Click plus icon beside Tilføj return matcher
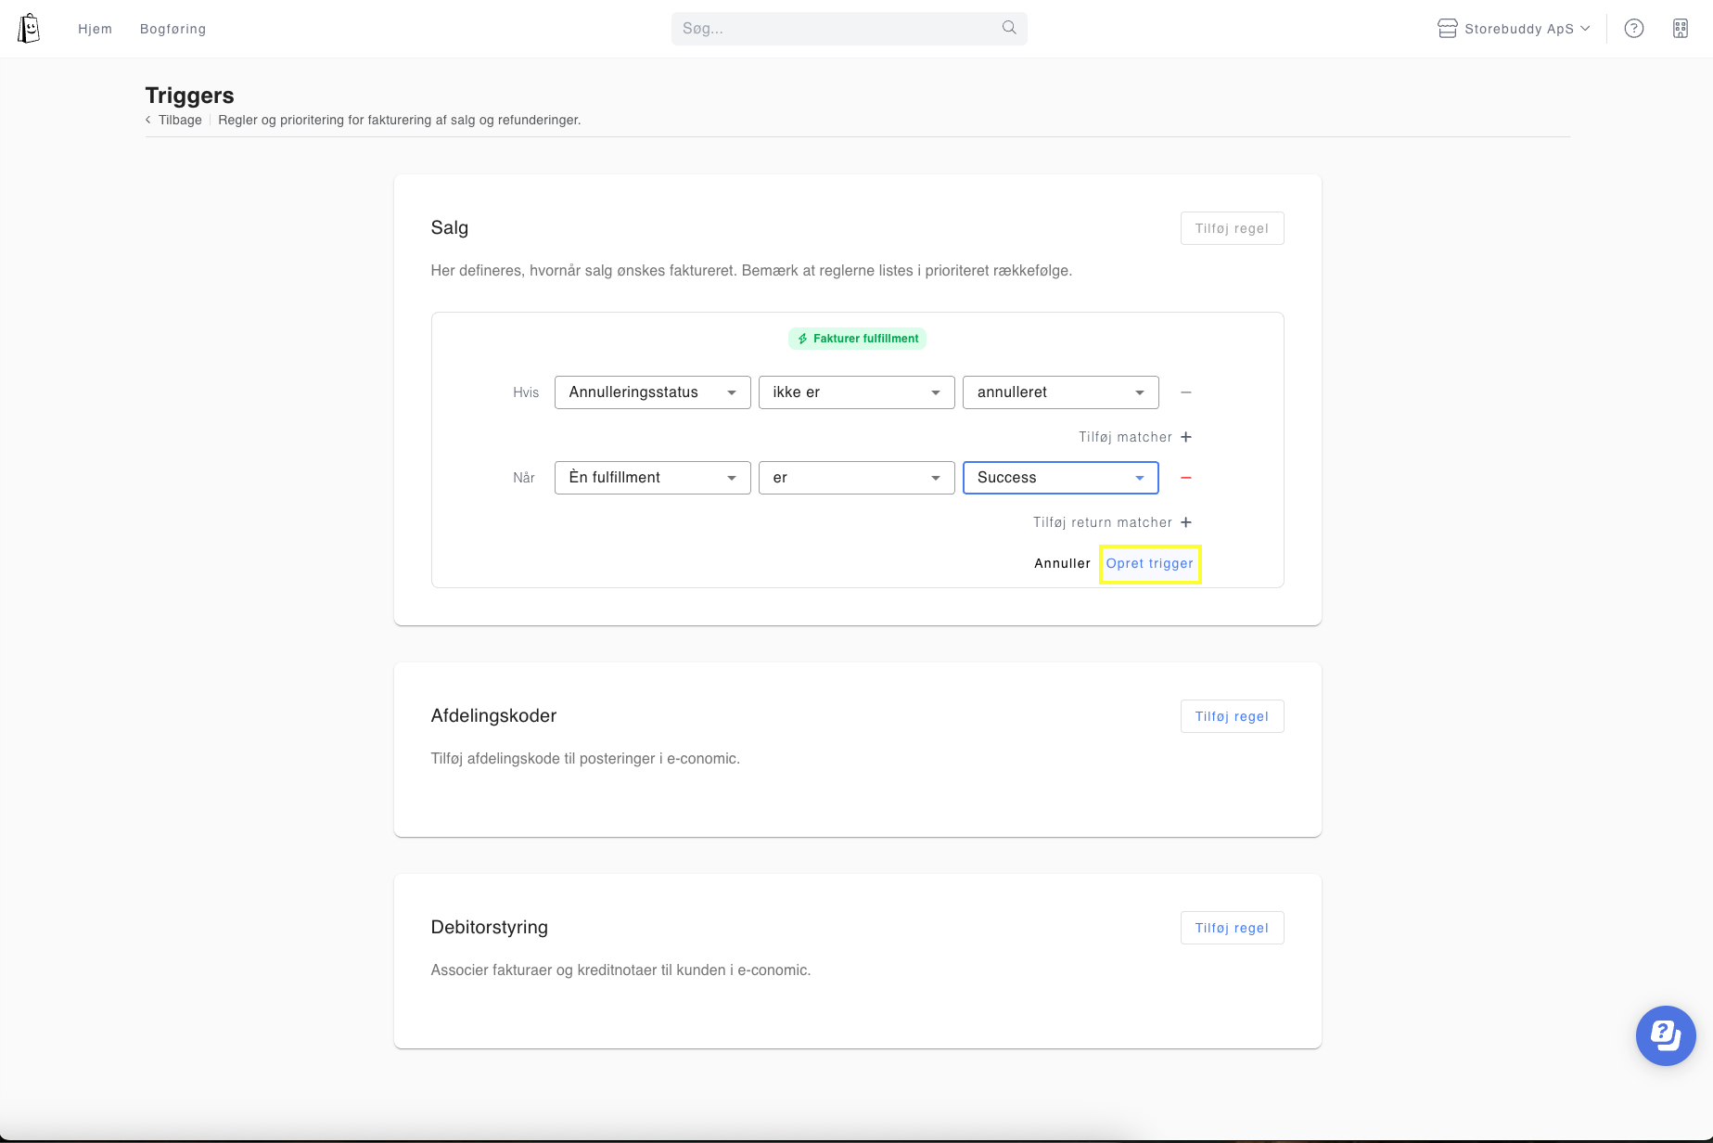 pos(1185,522)
